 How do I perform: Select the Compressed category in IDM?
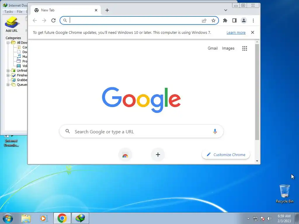[22, 47]
